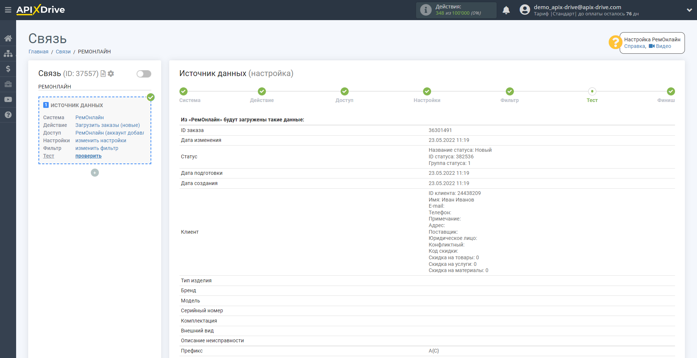Go to the Действие step

point(262,91)
